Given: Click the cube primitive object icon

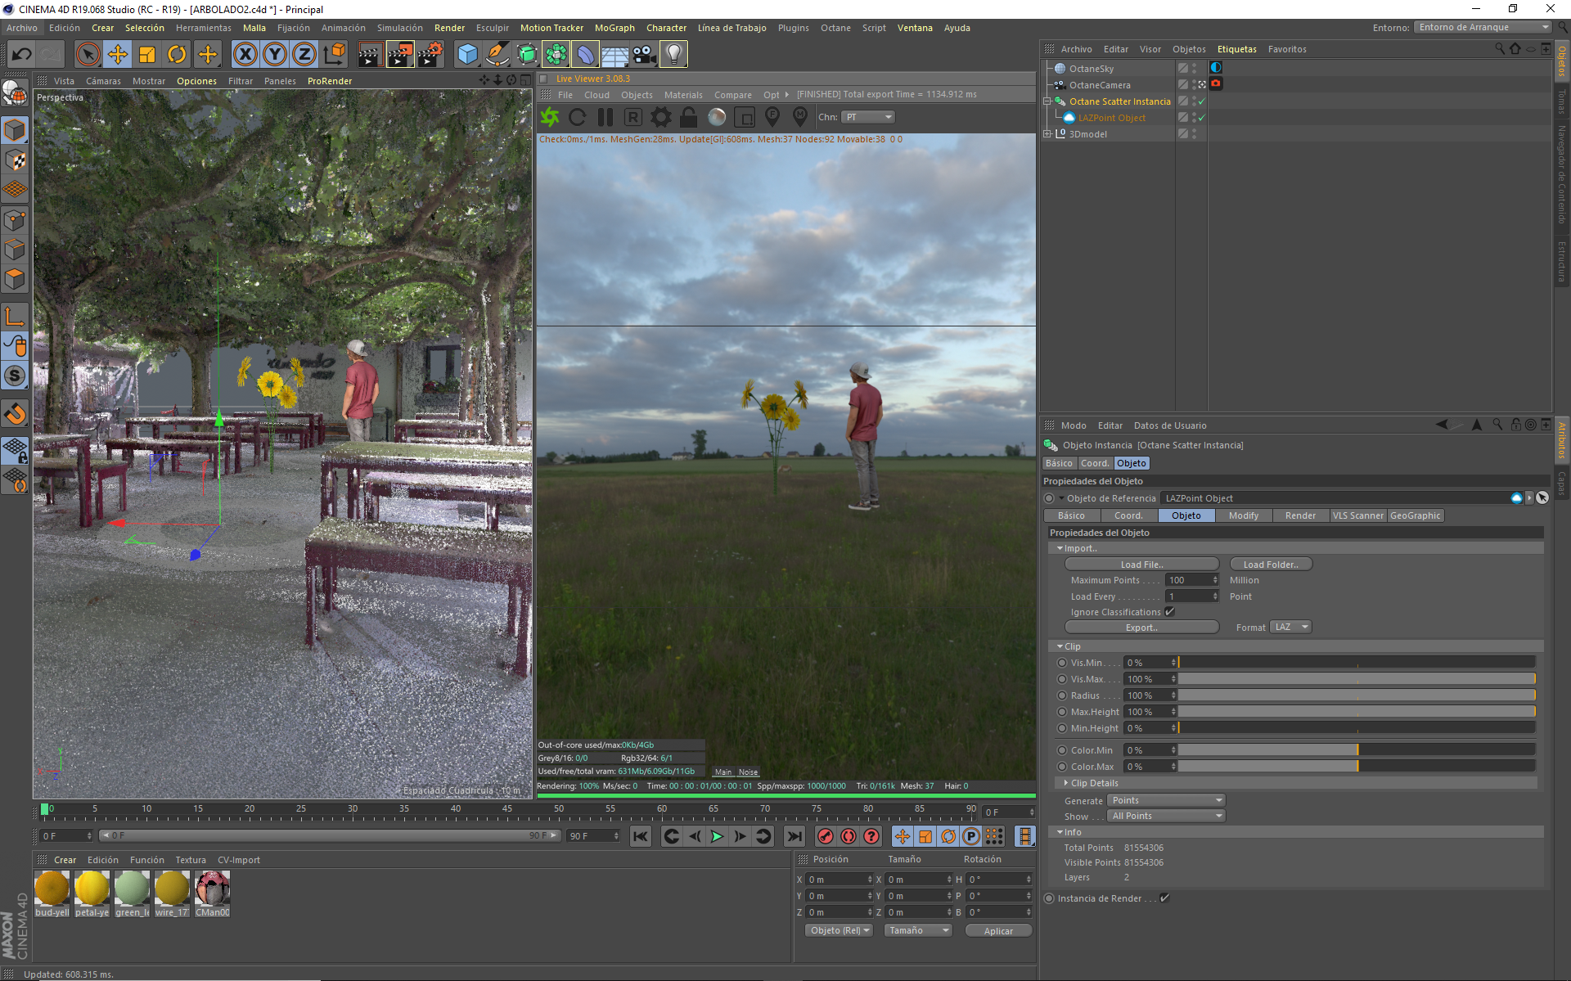Looking at the screenshot, I should 467,55.
